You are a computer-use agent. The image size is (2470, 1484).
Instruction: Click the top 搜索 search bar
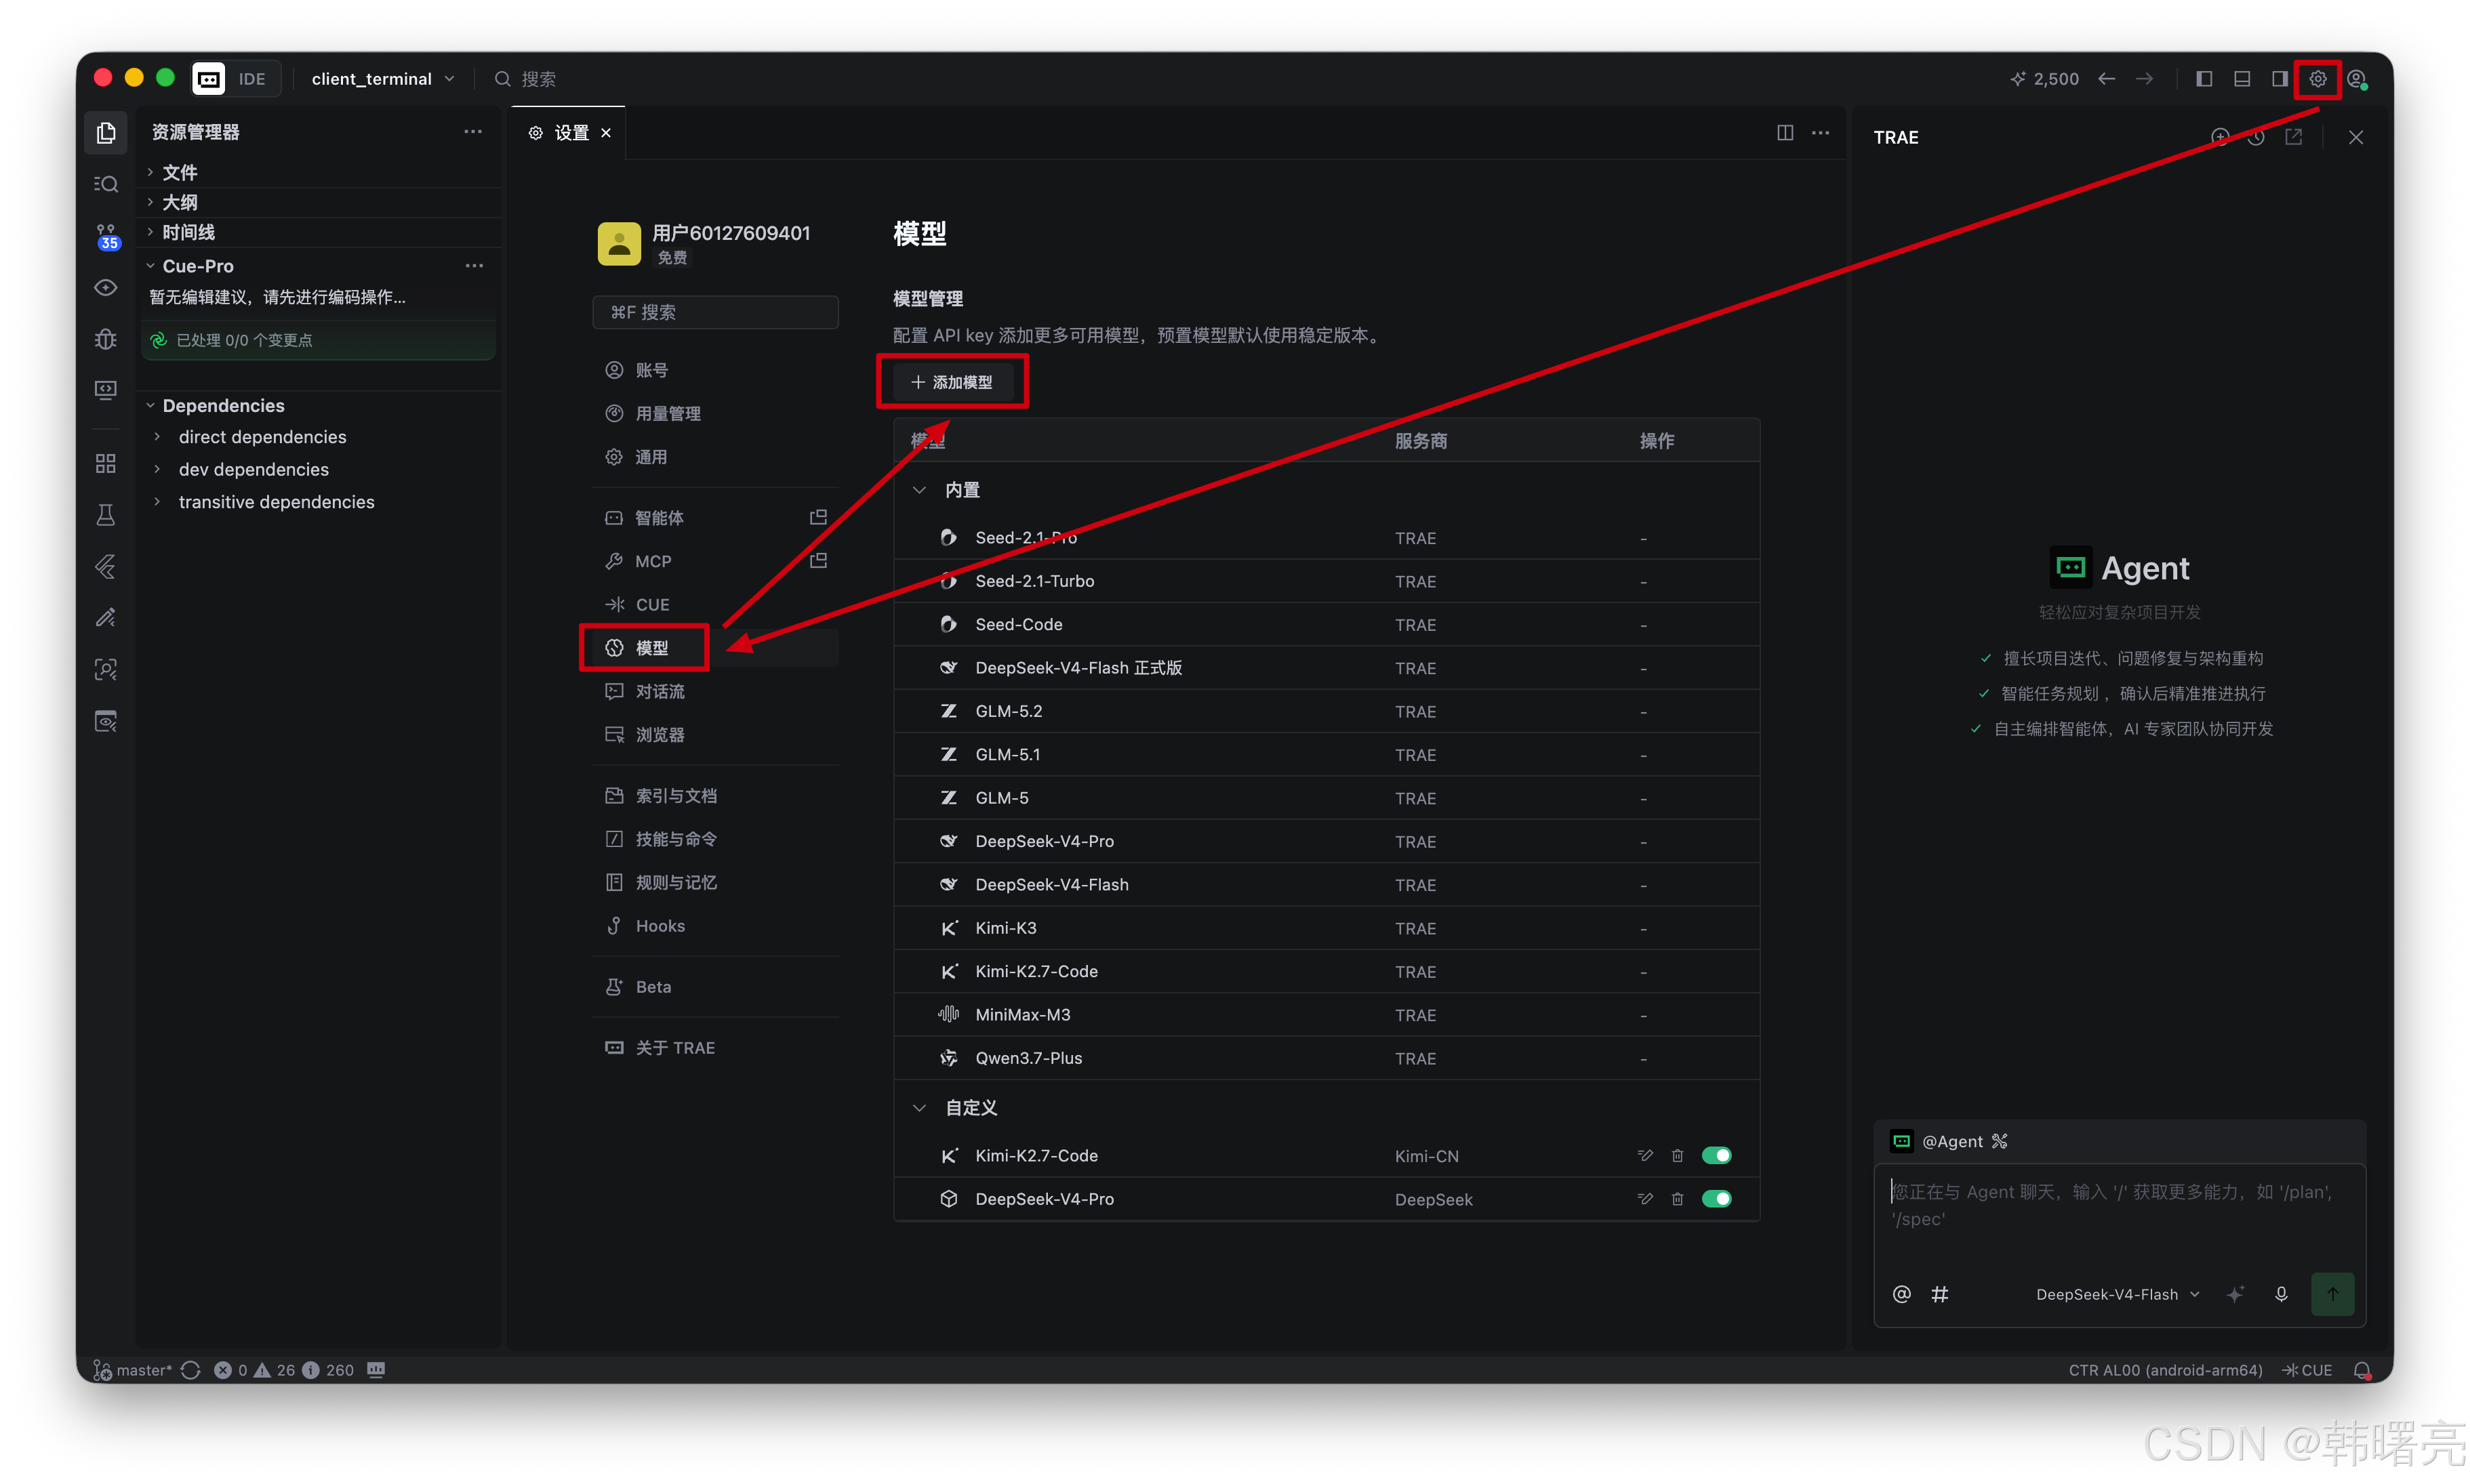[527, 79]
